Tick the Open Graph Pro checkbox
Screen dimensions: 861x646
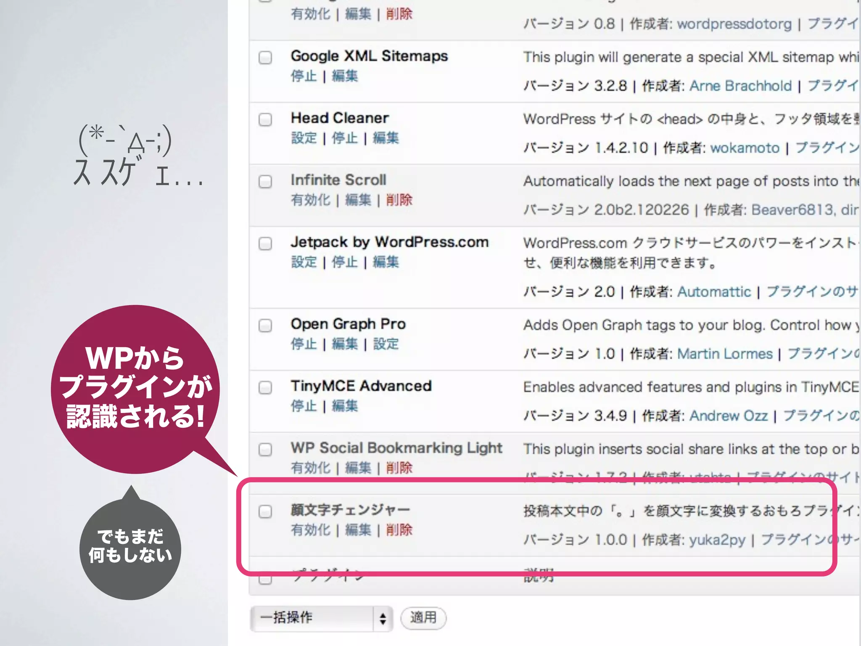[265, 326]
